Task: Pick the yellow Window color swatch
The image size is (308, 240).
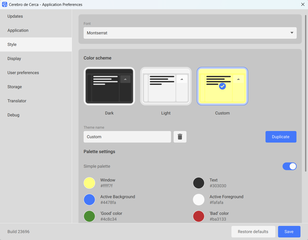Action: coord(89,183)
